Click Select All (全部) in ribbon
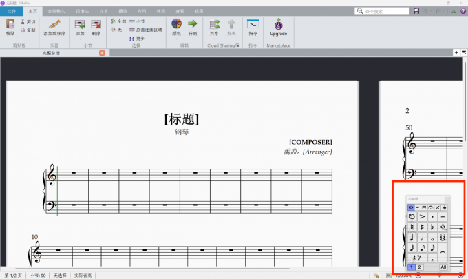This screenshot has height=279, width=468. (x=118, y=21)
